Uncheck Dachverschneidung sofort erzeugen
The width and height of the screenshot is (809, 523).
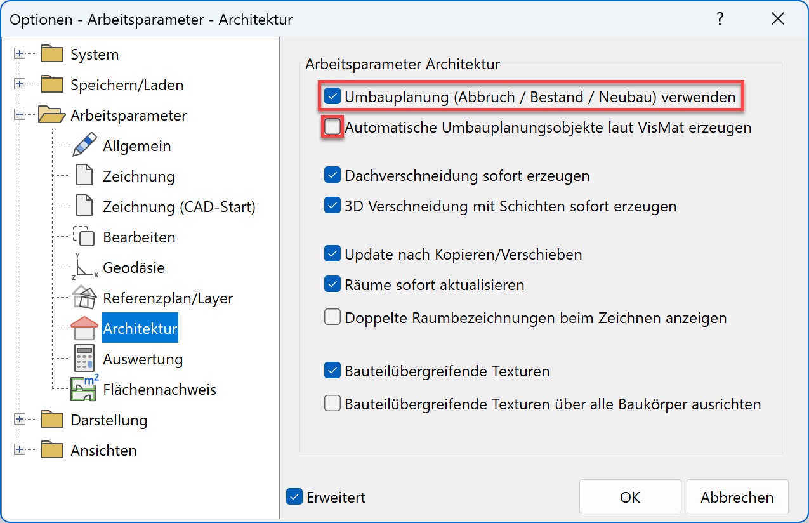tap(332, 175)
